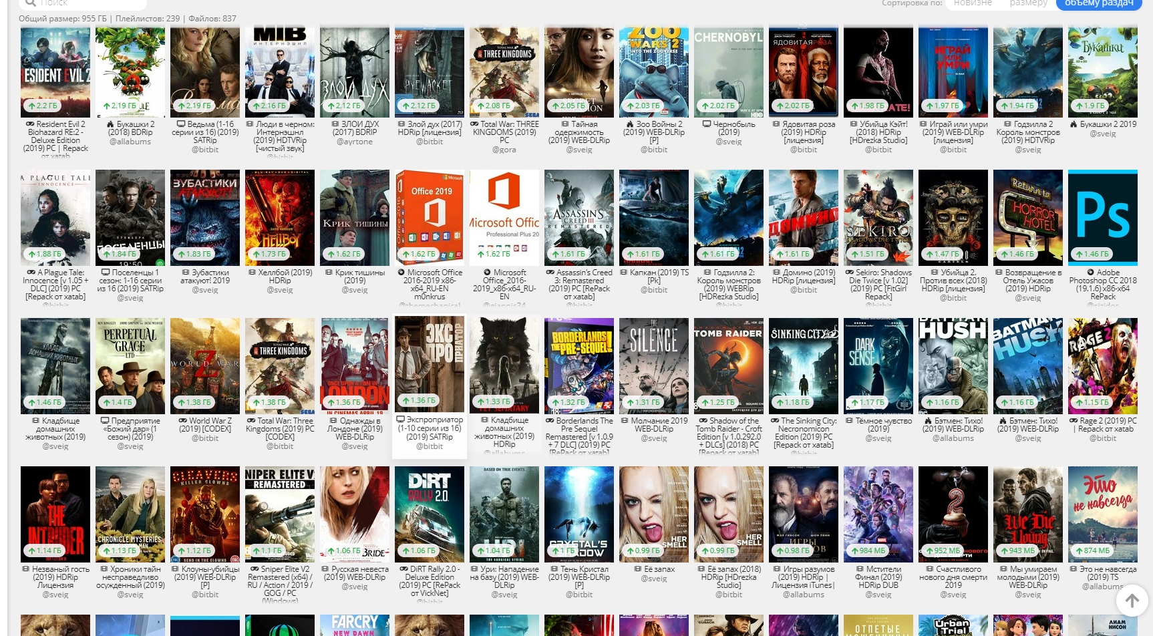
Task: Open the Хроники тайн title link
Action: (130, 577)
